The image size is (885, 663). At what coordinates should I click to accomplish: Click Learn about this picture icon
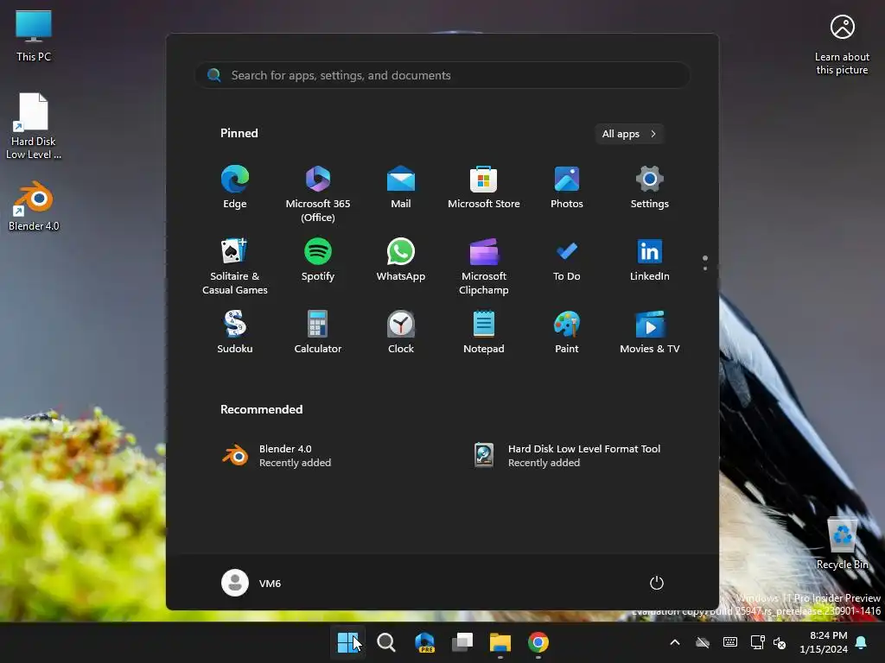tap(842, 45)
